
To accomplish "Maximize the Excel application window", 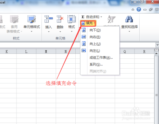I will pos(142,2).
